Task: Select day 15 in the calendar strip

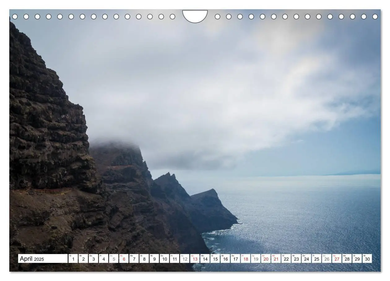Action: (215, 259)
